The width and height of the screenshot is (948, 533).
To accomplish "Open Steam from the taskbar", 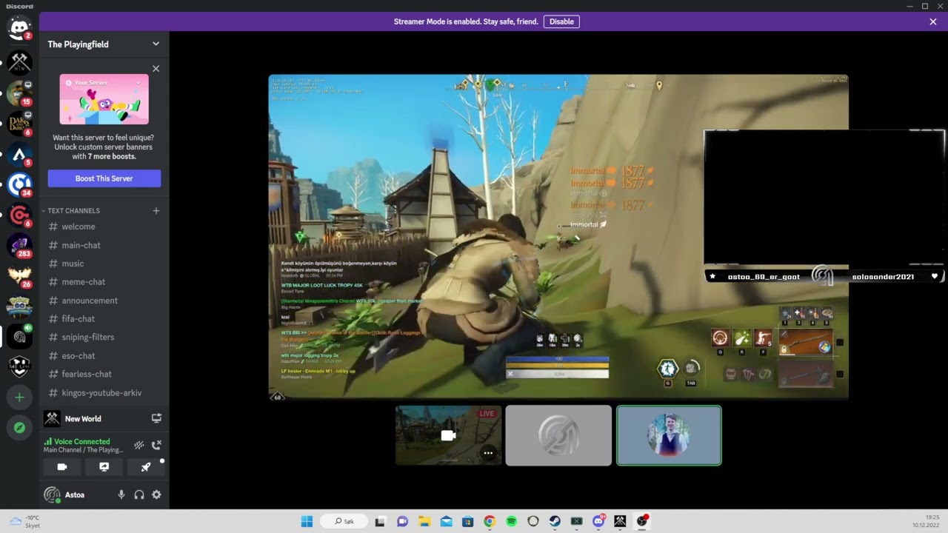I will point(555,521).
